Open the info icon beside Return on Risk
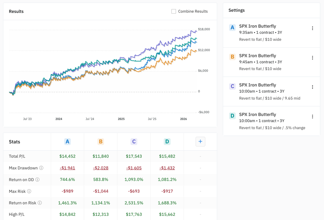The image size is (324, 220). 40,203
